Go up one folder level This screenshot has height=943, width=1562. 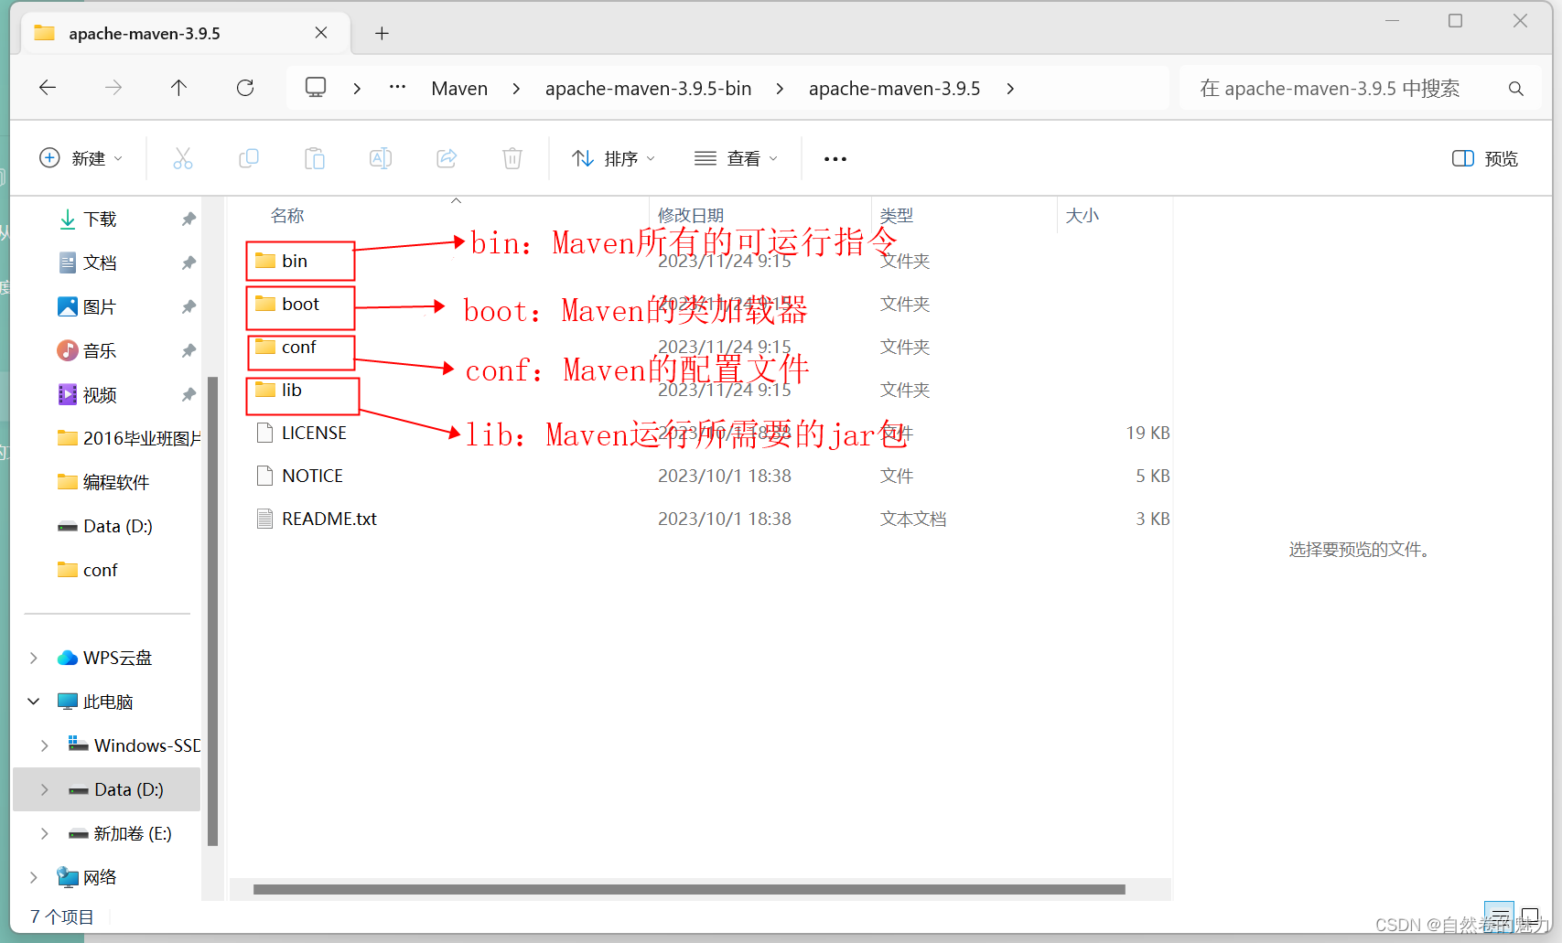[178, 88]
